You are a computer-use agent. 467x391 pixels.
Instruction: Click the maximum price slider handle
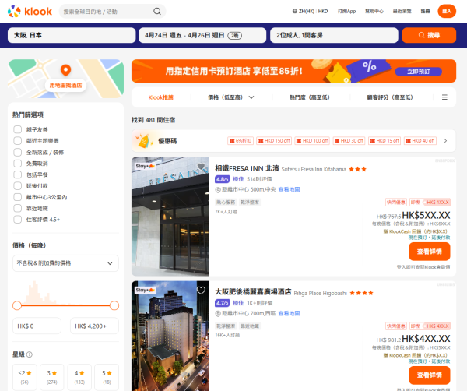114,305
